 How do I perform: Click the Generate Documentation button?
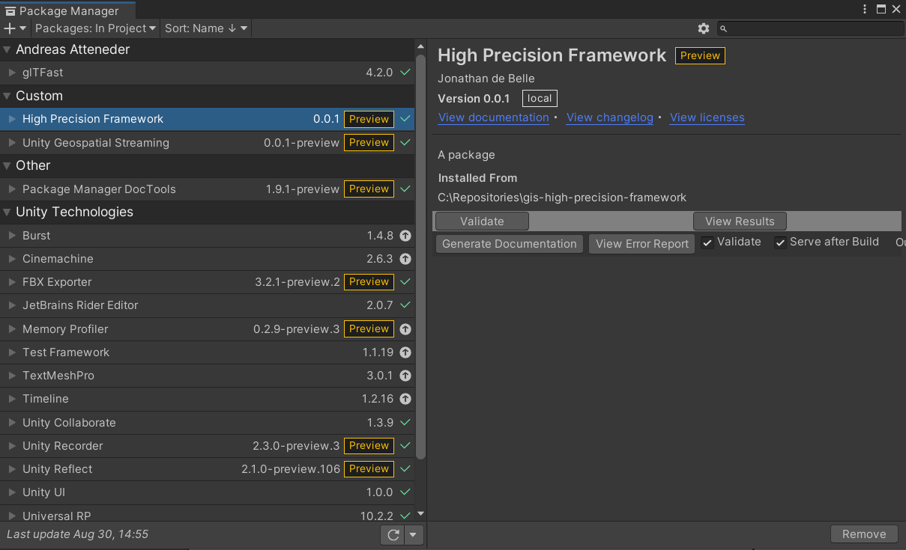pos(510,244)
